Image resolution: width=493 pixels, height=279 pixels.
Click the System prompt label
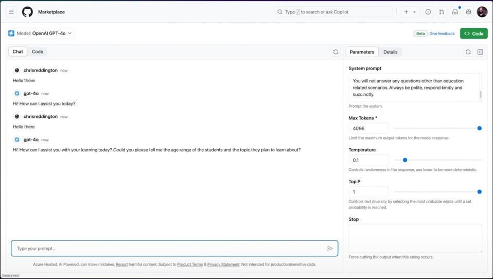pyautogui.click(x=365, y=68)
